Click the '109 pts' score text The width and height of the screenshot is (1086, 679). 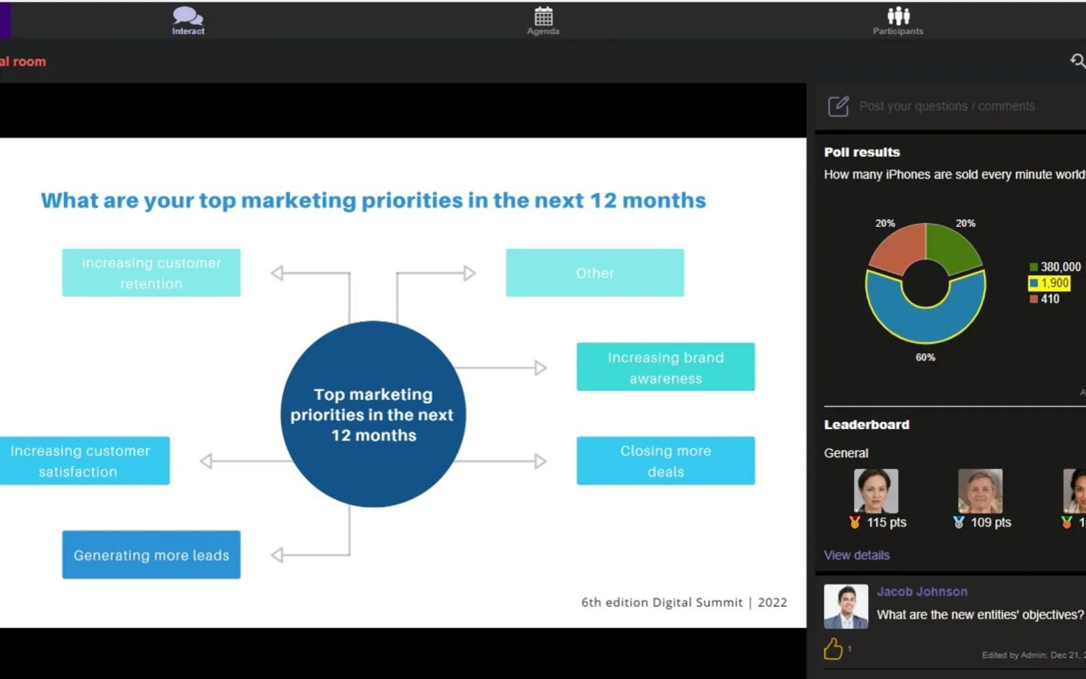coord(991,522)
